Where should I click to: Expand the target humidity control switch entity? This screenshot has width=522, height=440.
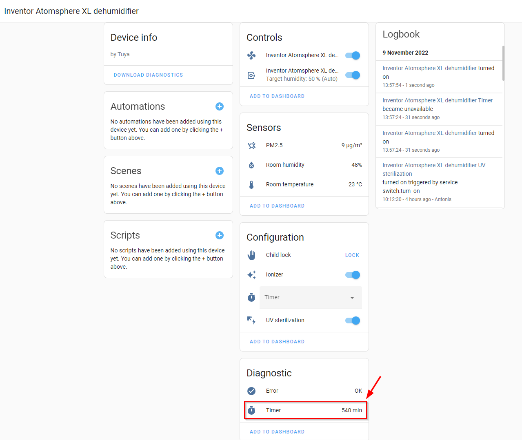302,71
